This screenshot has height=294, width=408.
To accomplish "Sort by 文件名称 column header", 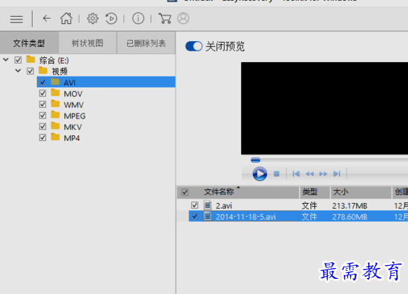I will [238, 192].
